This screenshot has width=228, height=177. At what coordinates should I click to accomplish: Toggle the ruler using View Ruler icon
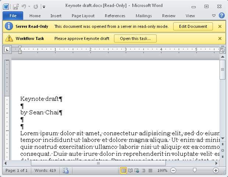point(222,50)
